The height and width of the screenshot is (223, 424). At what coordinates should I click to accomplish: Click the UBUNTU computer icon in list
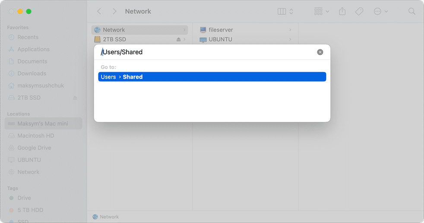203,39
